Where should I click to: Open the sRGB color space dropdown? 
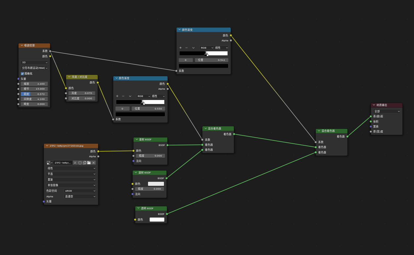[79, 191]
